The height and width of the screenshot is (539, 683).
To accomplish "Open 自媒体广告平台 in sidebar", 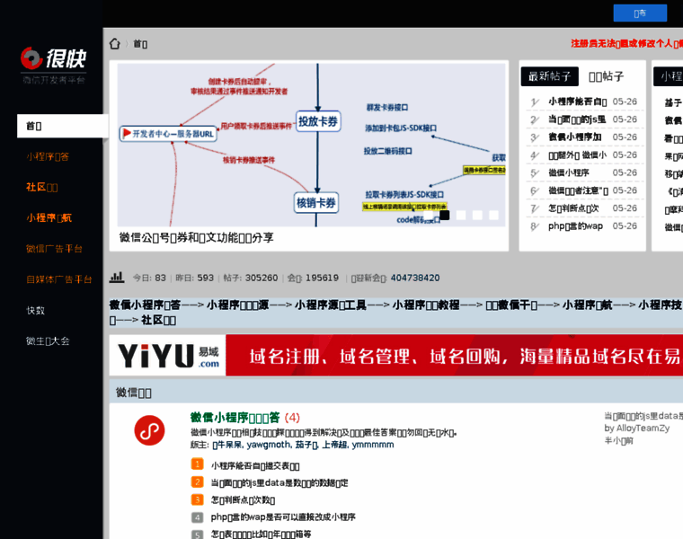I will pos(58,279).
